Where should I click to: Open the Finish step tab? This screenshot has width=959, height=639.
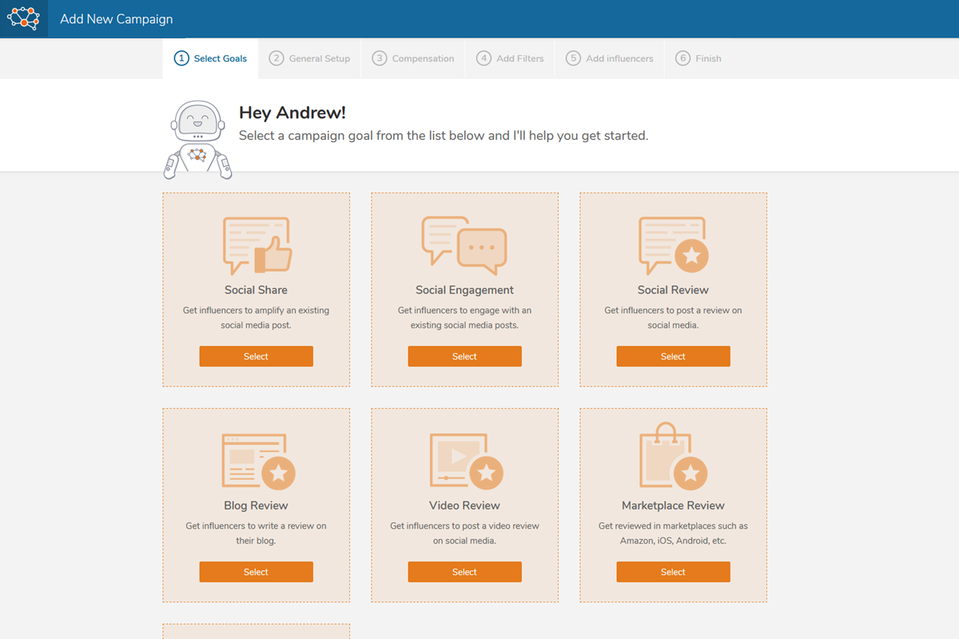point(698,58)
